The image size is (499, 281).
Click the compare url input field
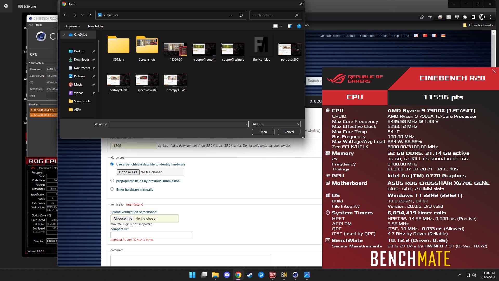pyautogui.click(x=152, y=235)
